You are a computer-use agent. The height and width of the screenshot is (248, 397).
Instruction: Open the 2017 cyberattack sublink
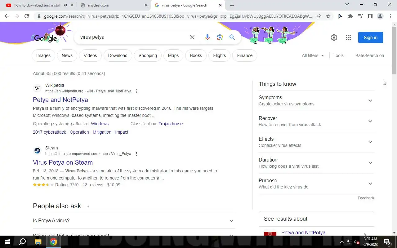click(x=49, y=132)
